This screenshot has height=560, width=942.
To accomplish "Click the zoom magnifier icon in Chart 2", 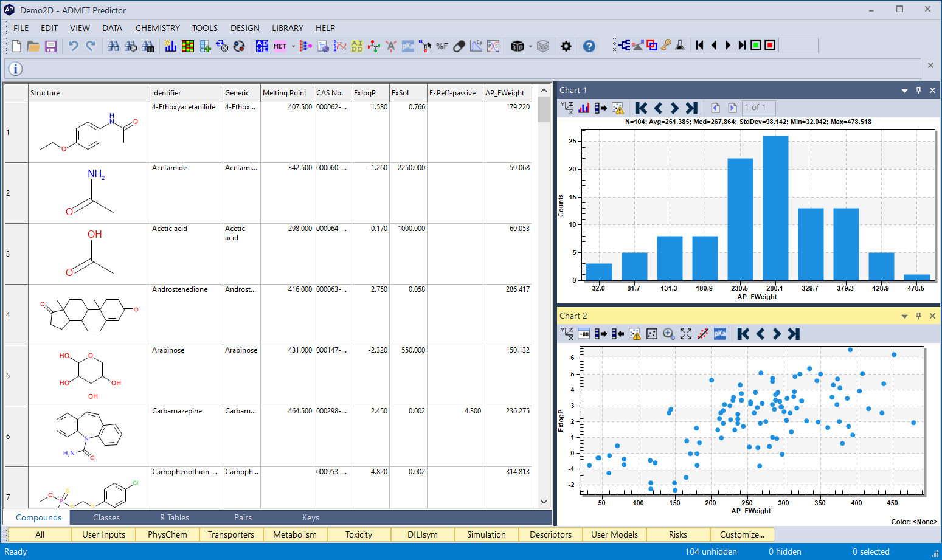I will pyautogui.click(x=669, y=334).
